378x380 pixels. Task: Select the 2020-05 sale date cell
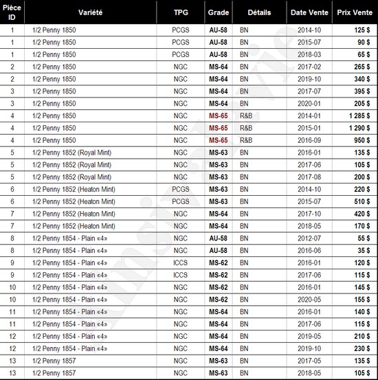(309, 300)
